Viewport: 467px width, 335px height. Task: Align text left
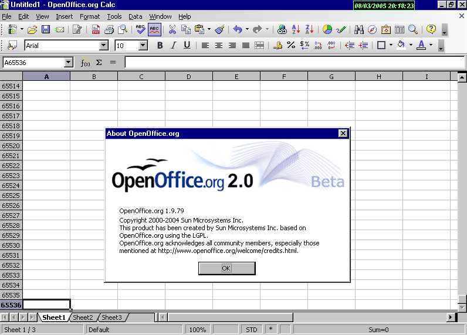click(x=205, y=45)
